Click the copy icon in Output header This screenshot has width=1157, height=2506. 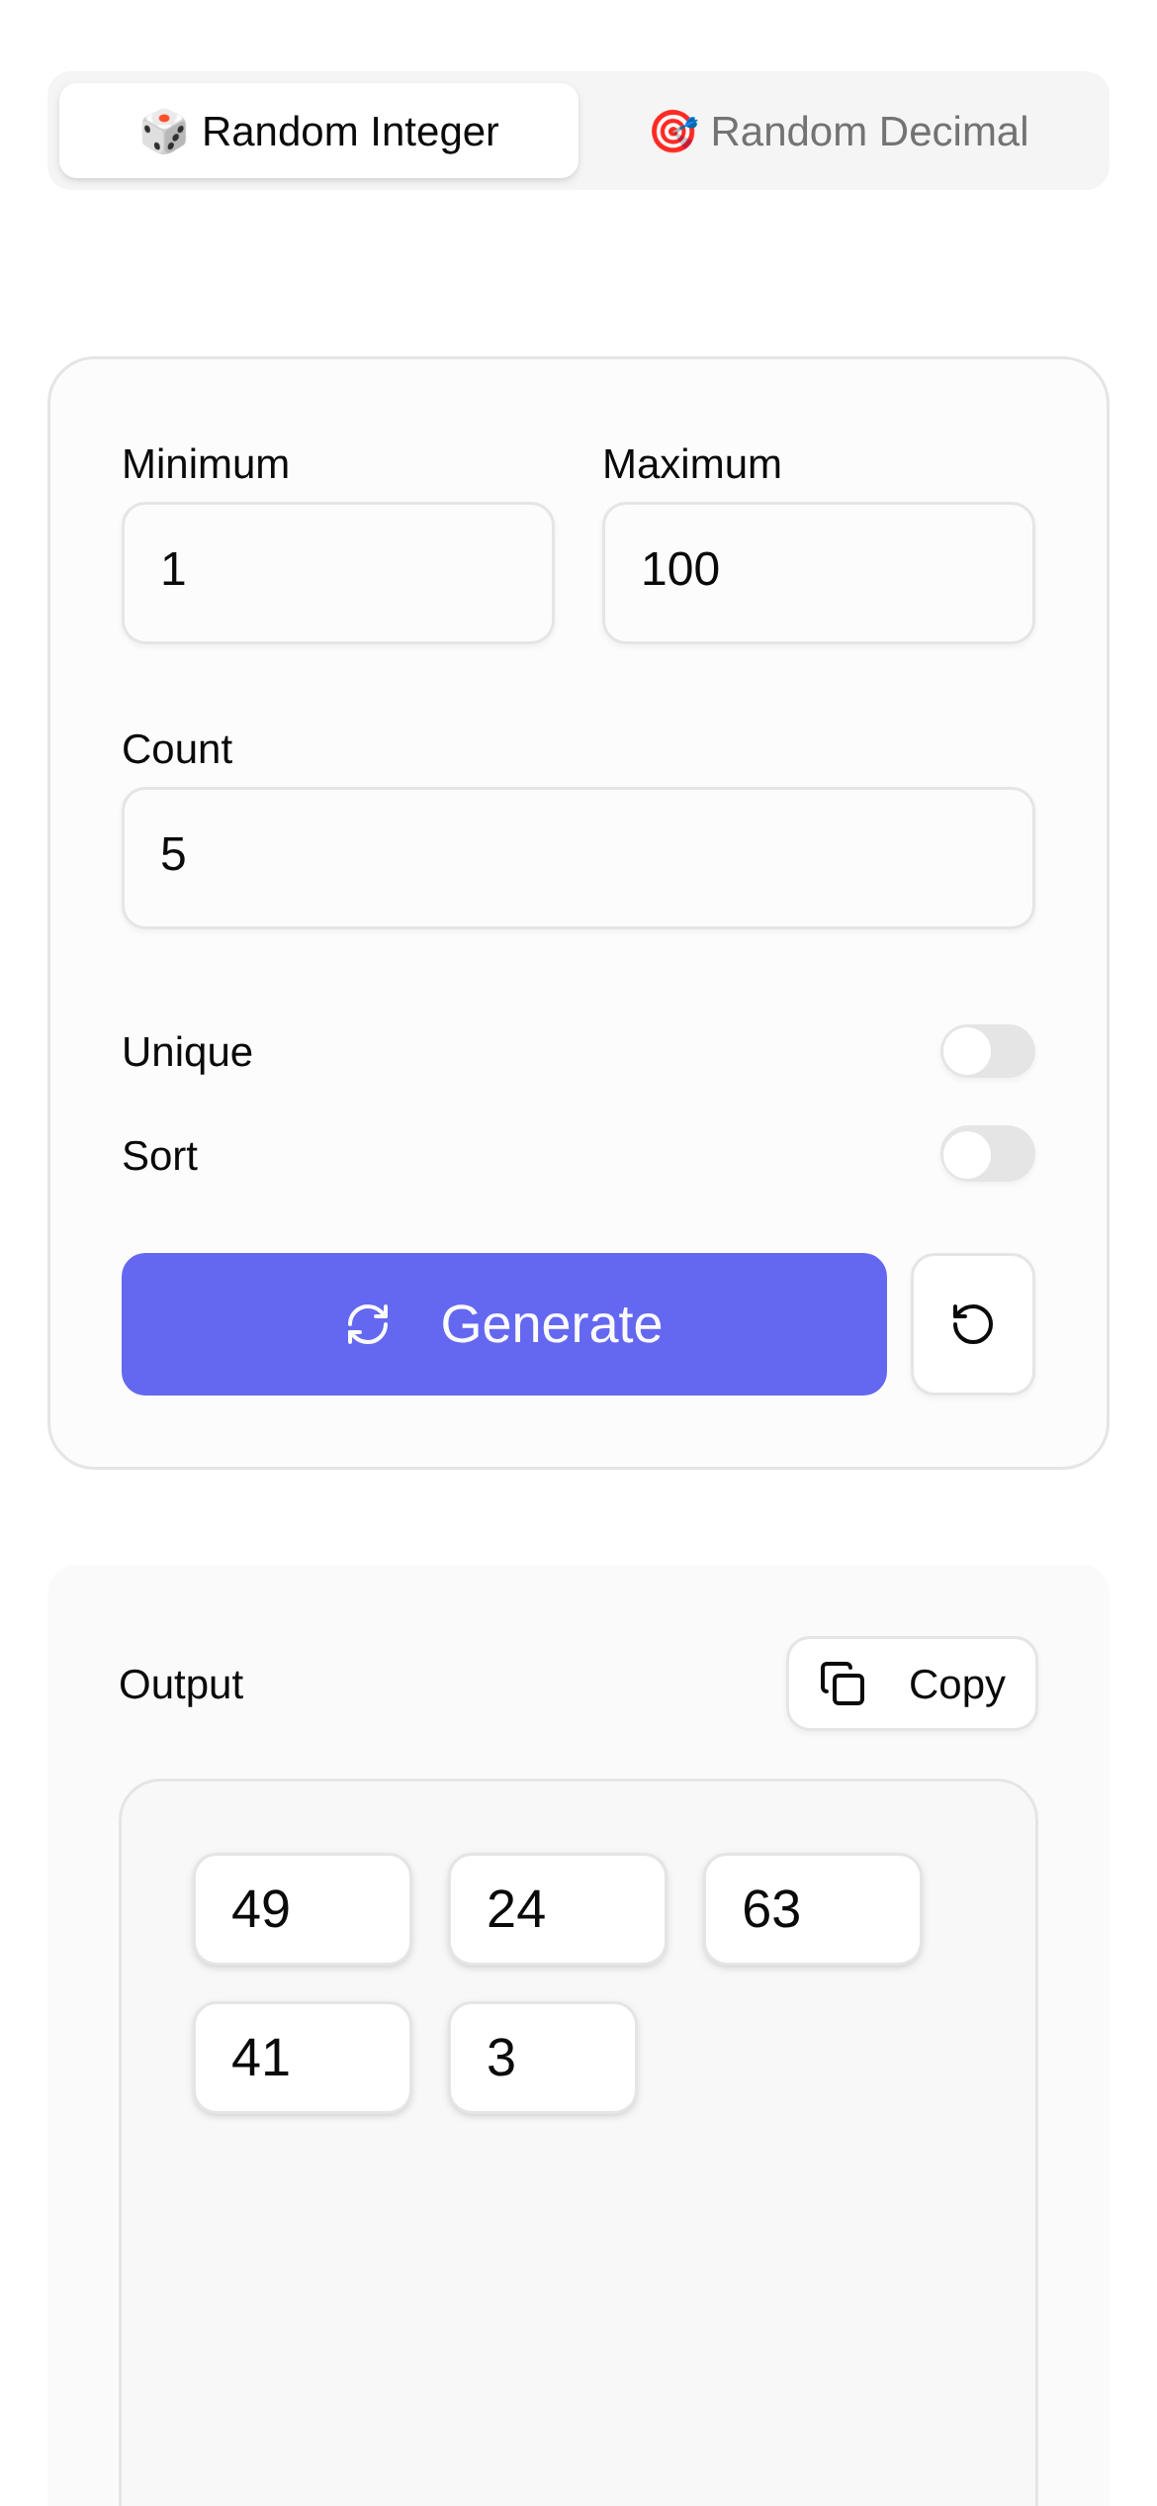[843, 1684]
